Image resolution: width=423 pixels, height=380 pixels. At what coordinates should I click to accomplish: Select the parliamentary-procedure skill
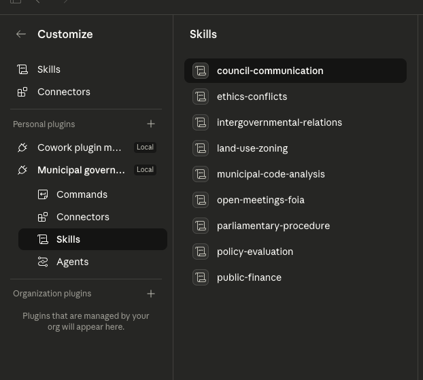coord(273,226)
